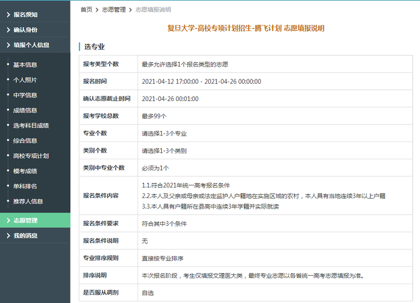Viewport: 420px width, 303px height.
Task: Select 综合信息 in the sidebar
Action: pyautogui.click(x=25, y=141)
